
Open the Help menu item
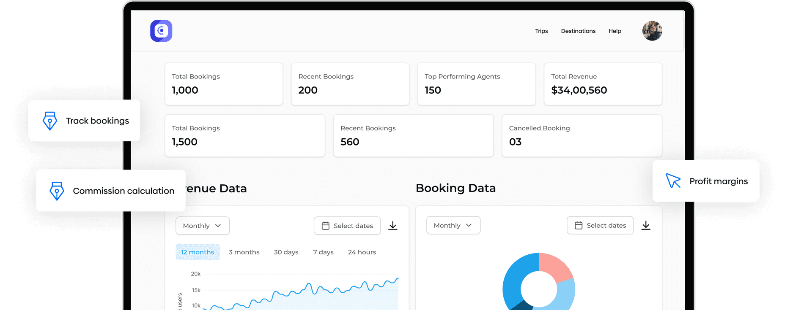(x=615, y=31)
